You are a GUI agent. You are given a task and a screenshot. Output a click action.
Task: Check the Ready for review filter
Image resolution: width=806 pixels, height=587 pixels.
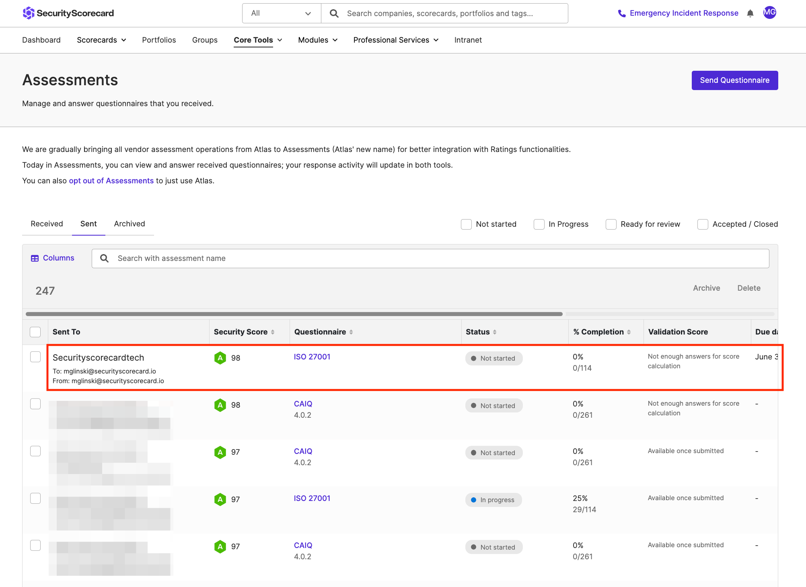point(611,224)
